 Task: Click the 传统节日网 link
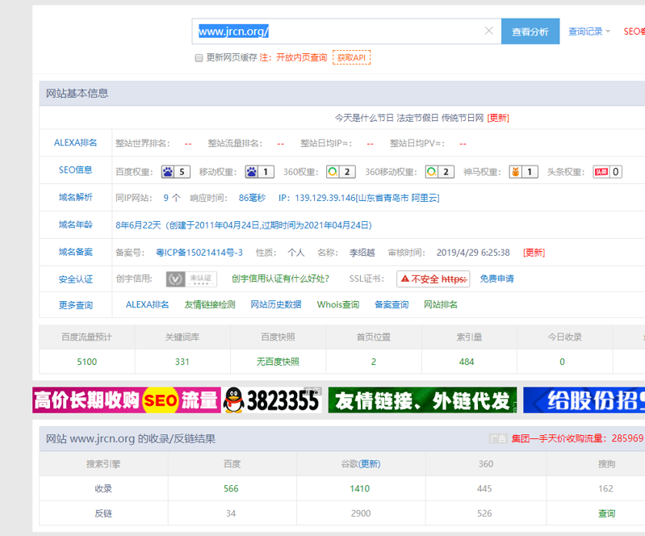[x=463, y=118]
